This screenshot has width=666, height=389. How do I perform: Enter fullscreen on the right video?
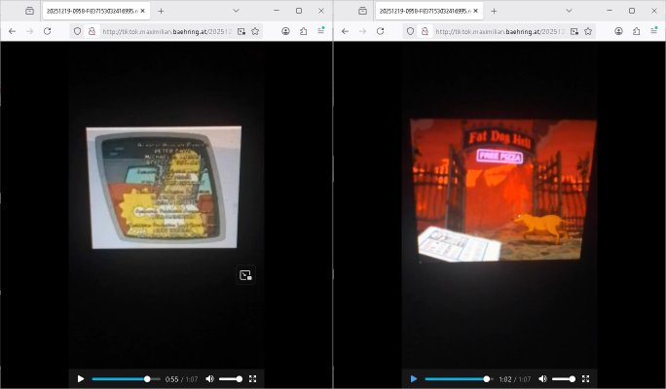pyautogui.click(x=586, y=378)
